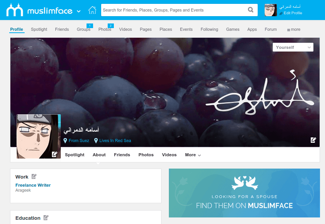Click the home icon in header
Viewport: 325px width, 224px height.
tap(92, 10)
